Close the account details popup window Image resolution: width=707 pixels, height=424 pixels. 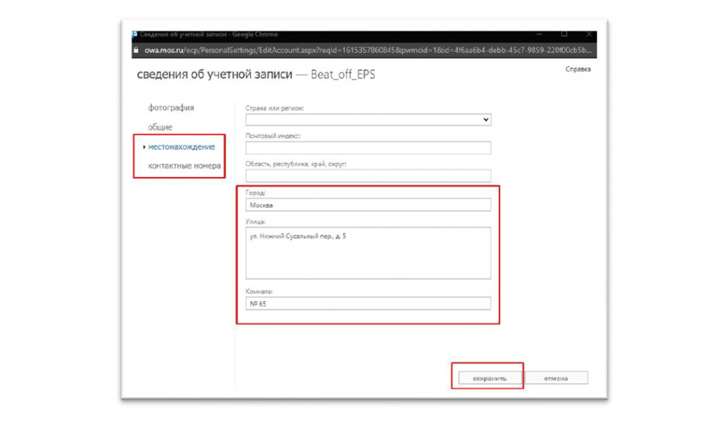pos(588,34)
